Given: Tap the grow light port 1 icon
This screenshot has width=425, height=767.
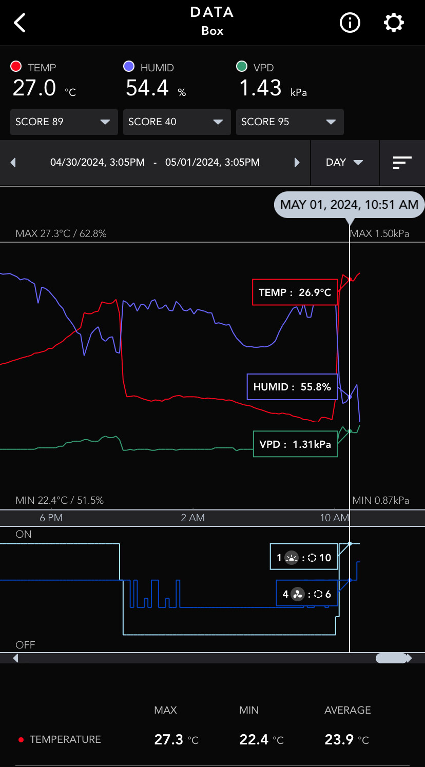Looking at the screenshot, I should click(x=292, y=558).
